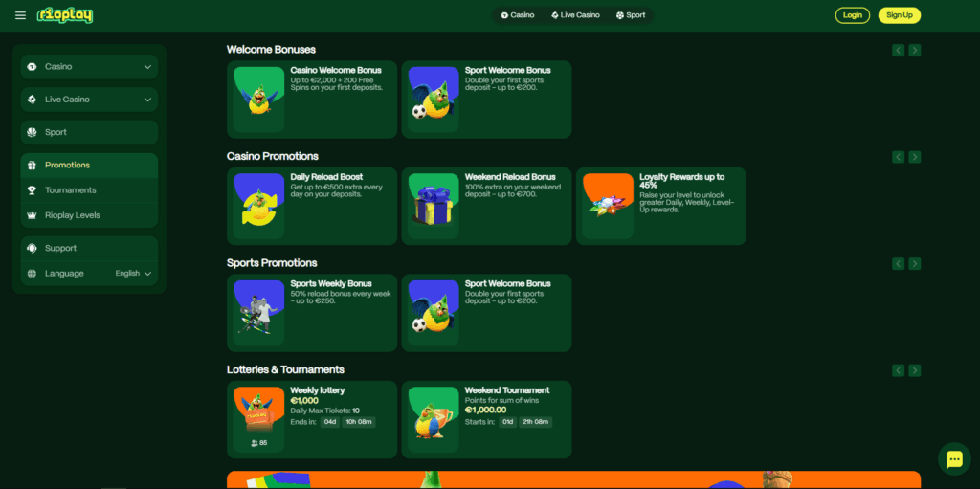
Task: Open Sport Welcome Bonus under Welcome Bonuses
Action: (507, 71)
